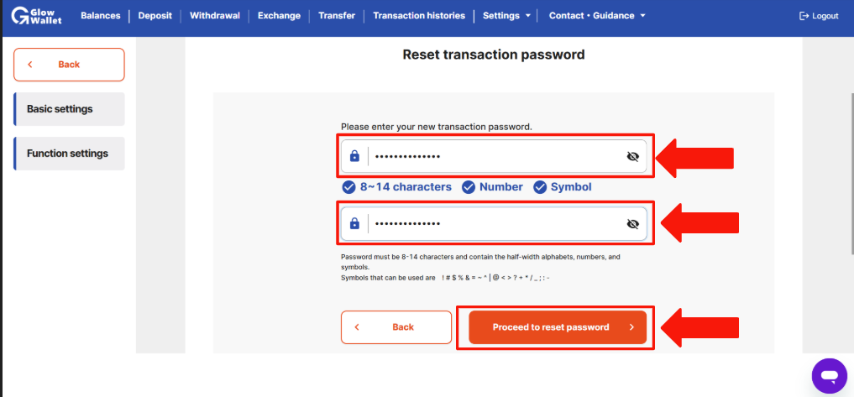Click the sidebar Back button

pos(69,65)
